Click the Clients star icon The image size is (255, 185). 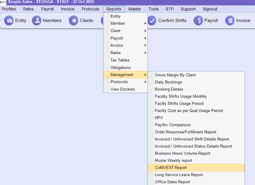(x=73, y=21)
